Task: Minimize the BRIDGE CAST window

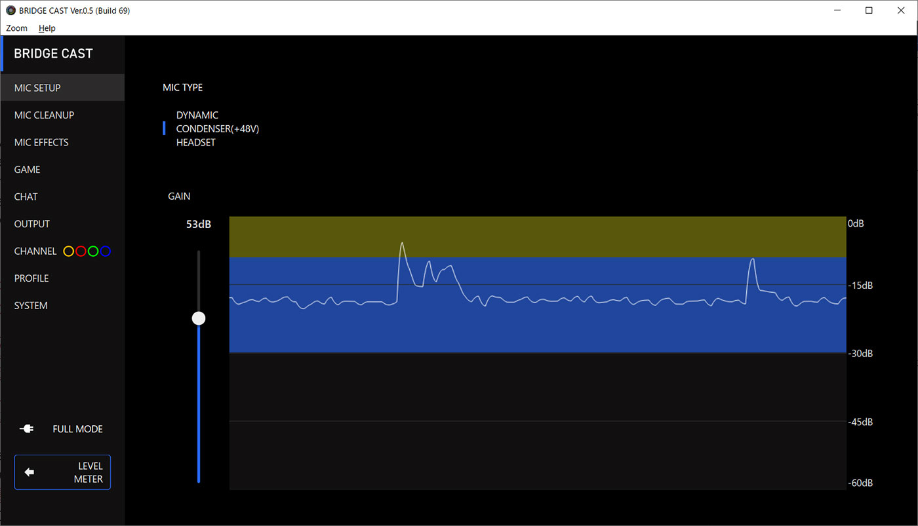Action: click(839, 10)
